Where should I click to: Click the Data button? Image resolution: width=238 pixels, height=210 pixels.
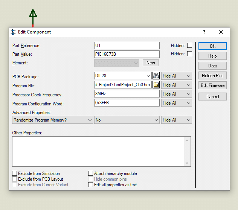(212, 66)
